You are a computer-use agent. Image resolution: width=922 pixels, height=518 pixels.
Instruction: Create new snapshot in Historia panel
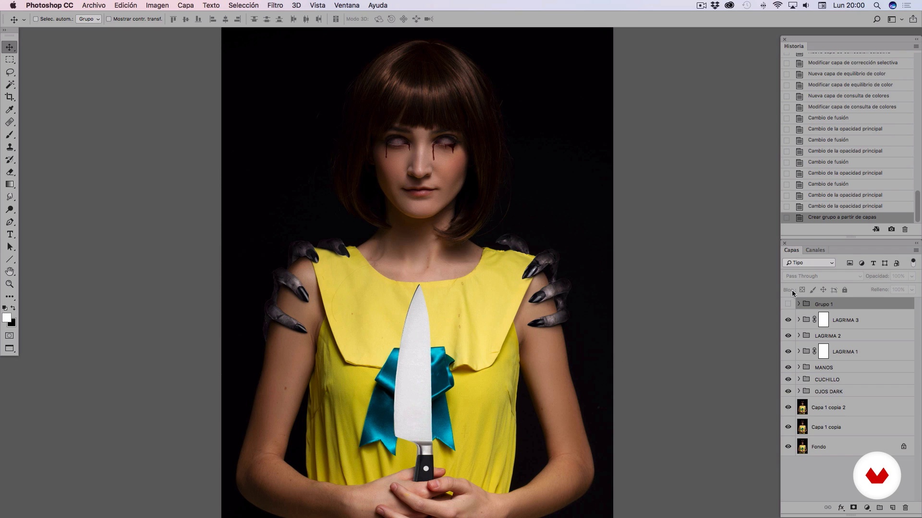click(x=891, y=229)
